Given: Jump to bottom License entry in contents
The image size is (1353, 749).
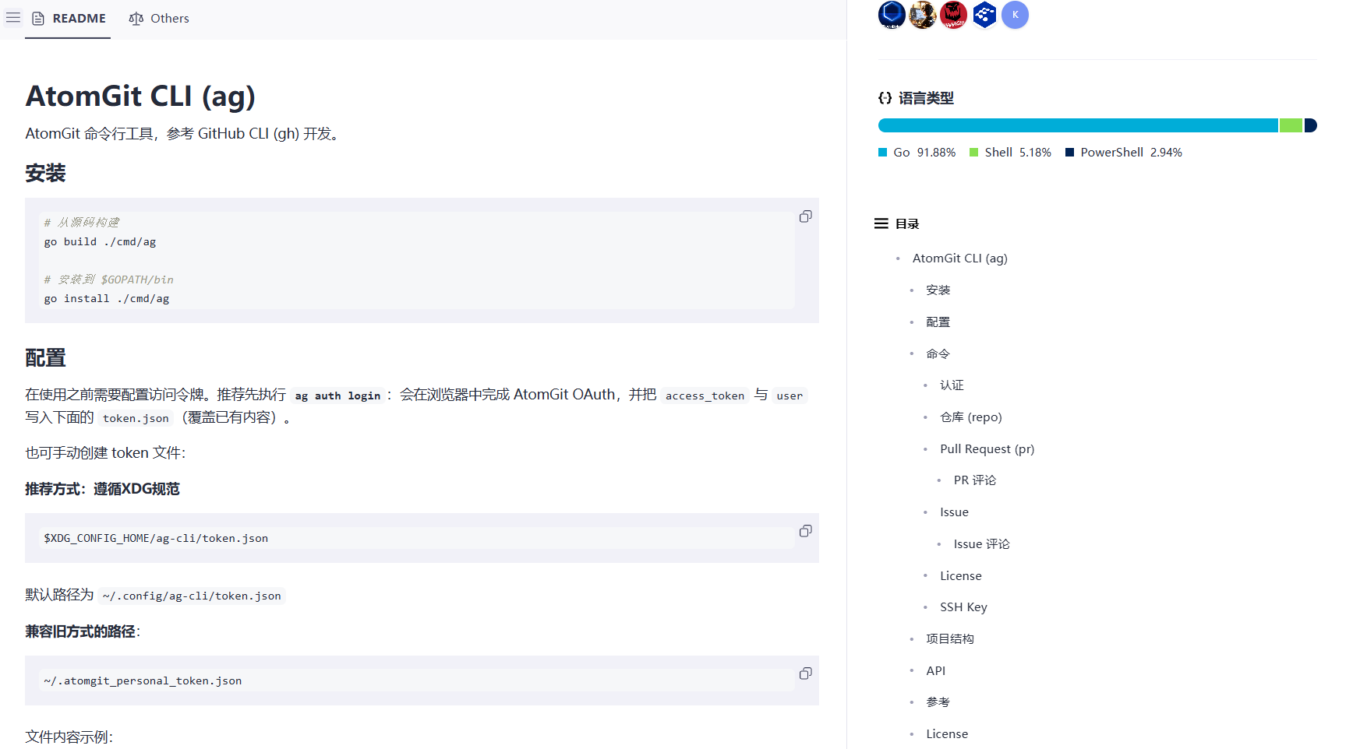Looking at the screenshot, I should (947, 734).
